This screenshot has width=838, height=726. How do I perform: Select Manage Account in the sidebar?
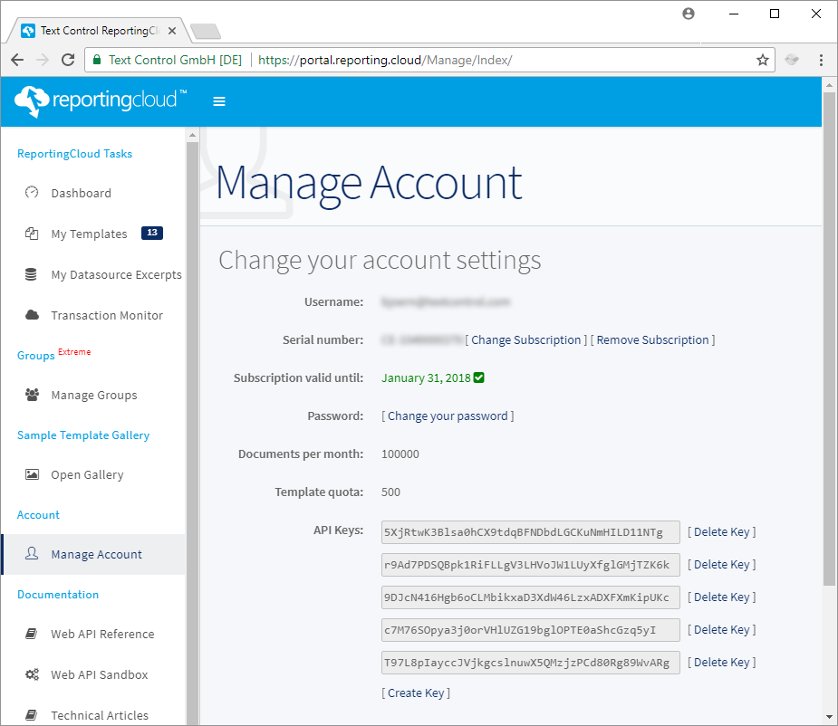click(x=94, y=555)
